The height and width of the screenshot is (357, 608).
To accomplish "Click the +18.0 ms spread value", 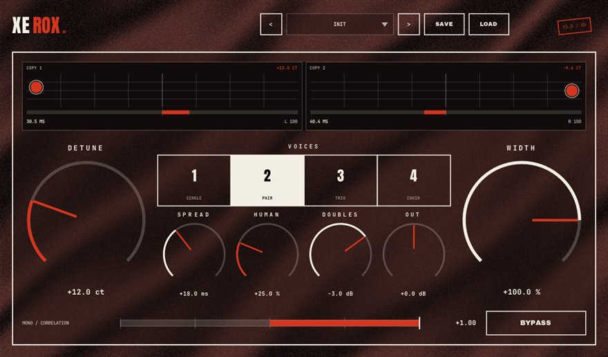I will tap(194, 294).
